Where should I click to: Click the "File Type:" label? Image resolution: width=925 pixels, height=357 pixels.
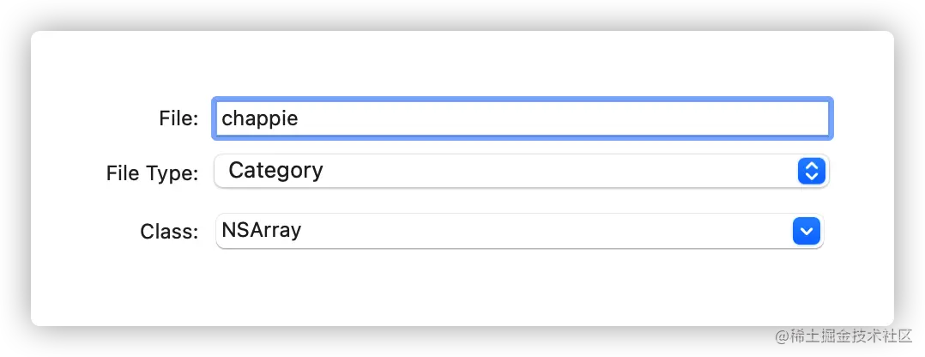[x=152, y=172]
